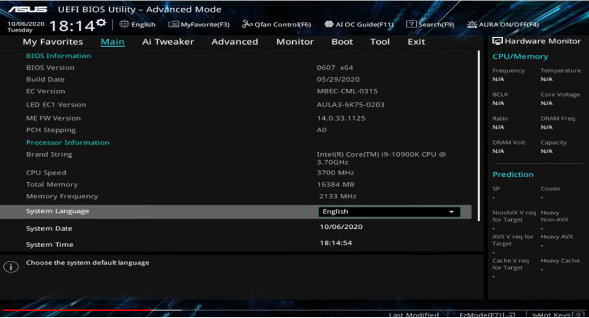Screen dimensions: 589x318
Task: Launch AI OC Guide(F11)
Action: 359,25
